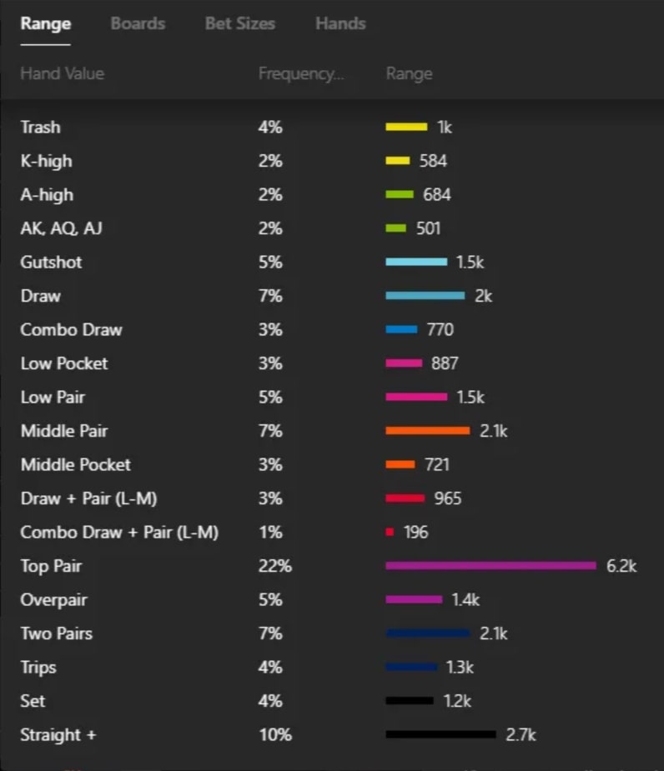Click the Overpair row label
Viewport: 664px width, 771px height.
(53, 600)
